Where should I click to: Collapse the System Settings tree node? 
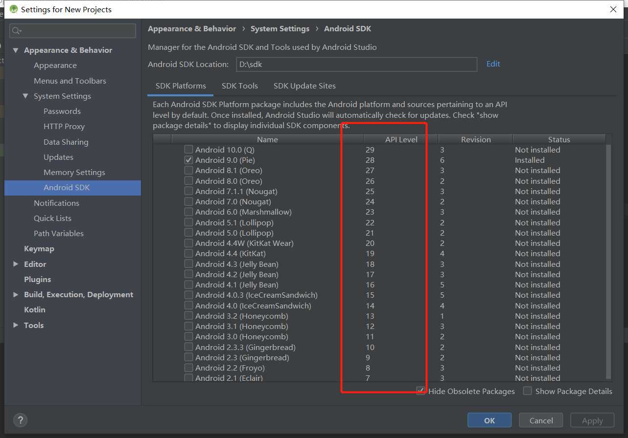(x=25, y=96)
